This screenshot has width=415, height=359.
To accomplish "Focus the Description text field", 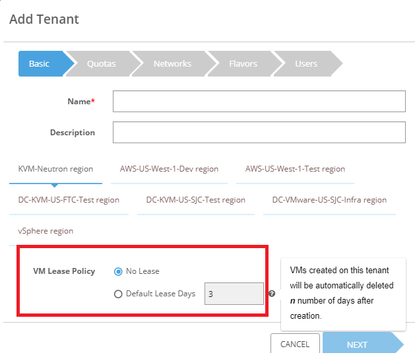I will [x=259, y=133].
